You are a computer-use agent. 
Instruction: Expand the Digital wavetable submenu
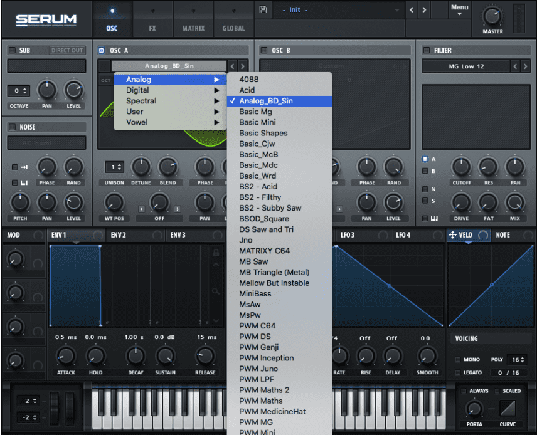(x=170, y=90)
